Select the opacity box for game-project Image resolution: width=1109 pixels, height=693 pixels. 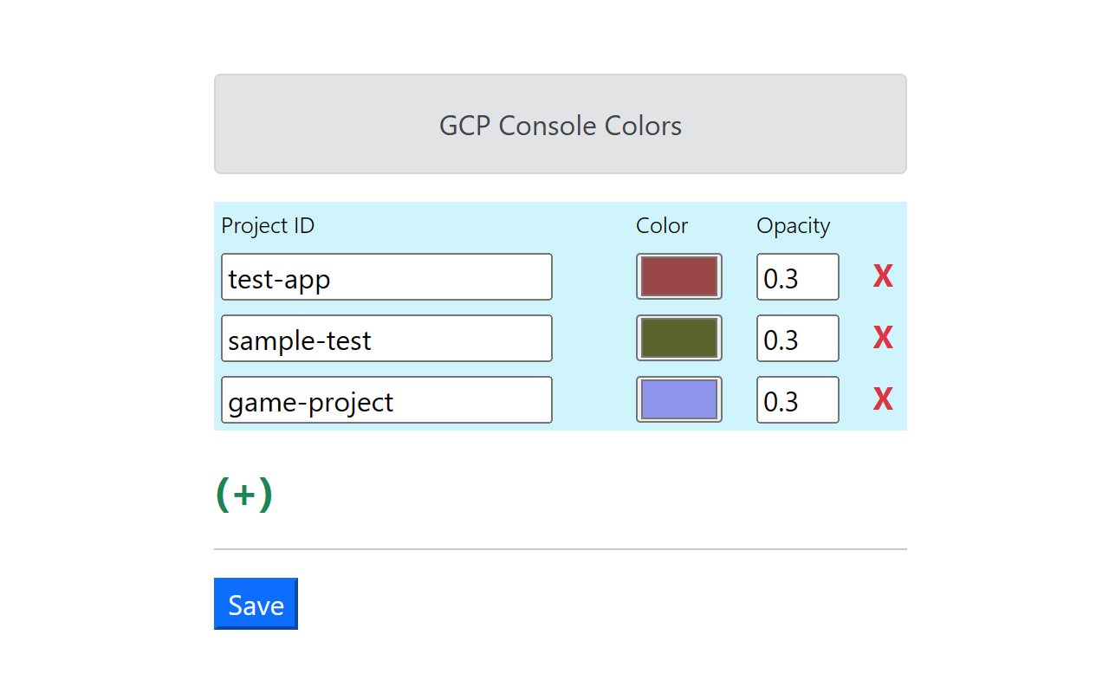797,399
